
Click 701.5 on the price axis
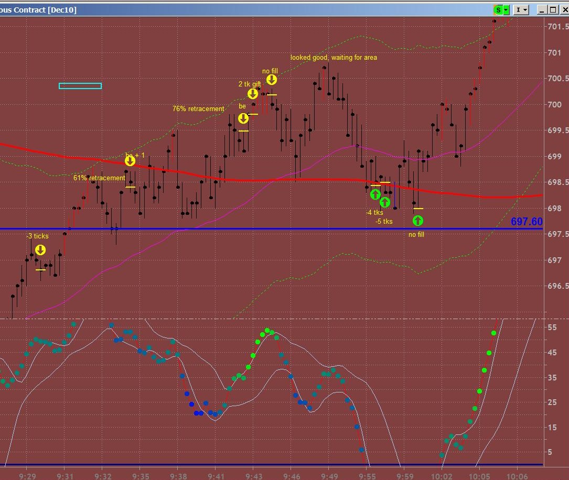558,27
